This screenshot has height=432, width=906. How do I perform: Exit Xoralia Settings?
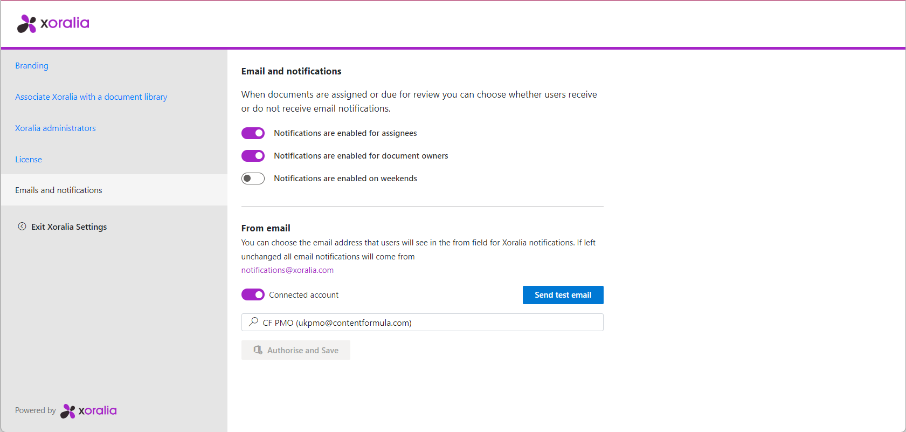click(x=69, y=227)
